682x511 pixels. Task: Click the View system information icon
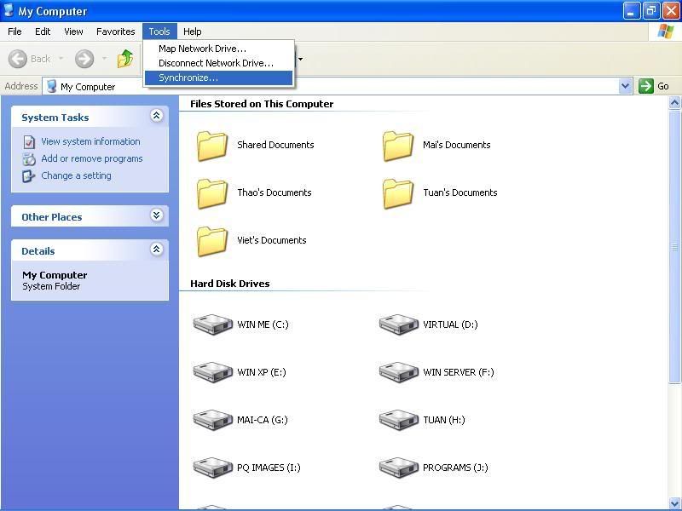click(x=29, y=141)
